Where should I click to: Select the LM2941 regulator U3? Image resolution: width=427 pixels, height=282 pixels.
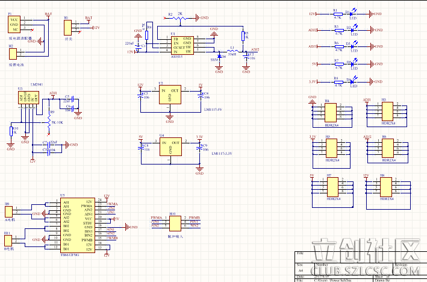[x=28, y=98]
